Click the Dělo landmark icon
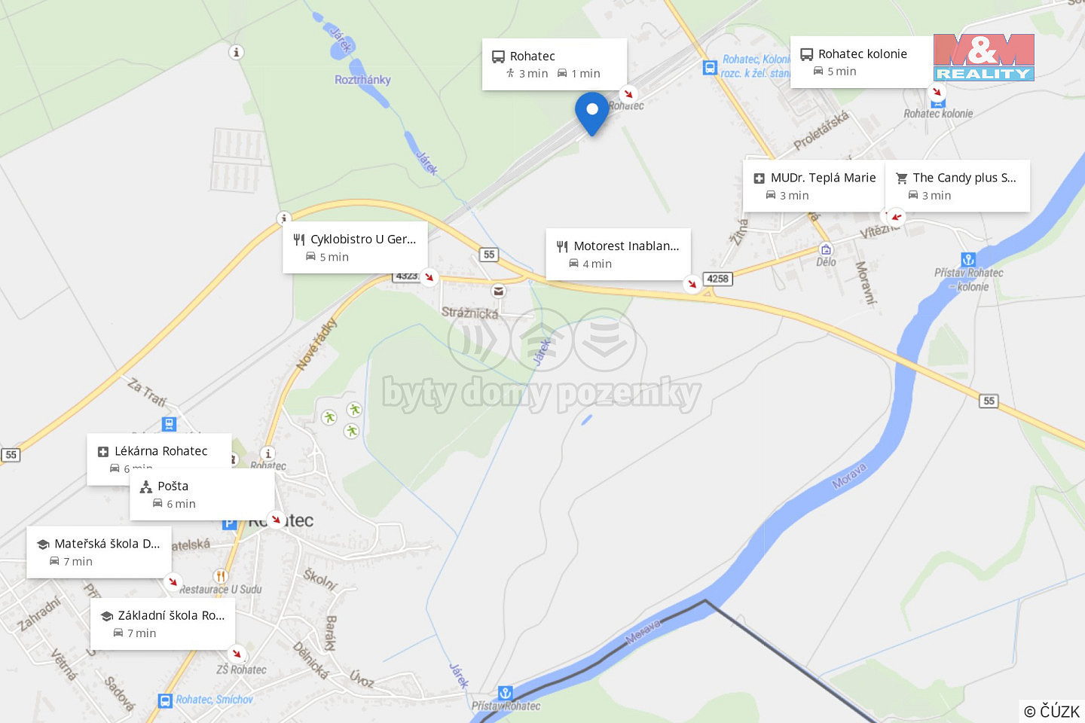1085x723 pixels. point(826,249)
